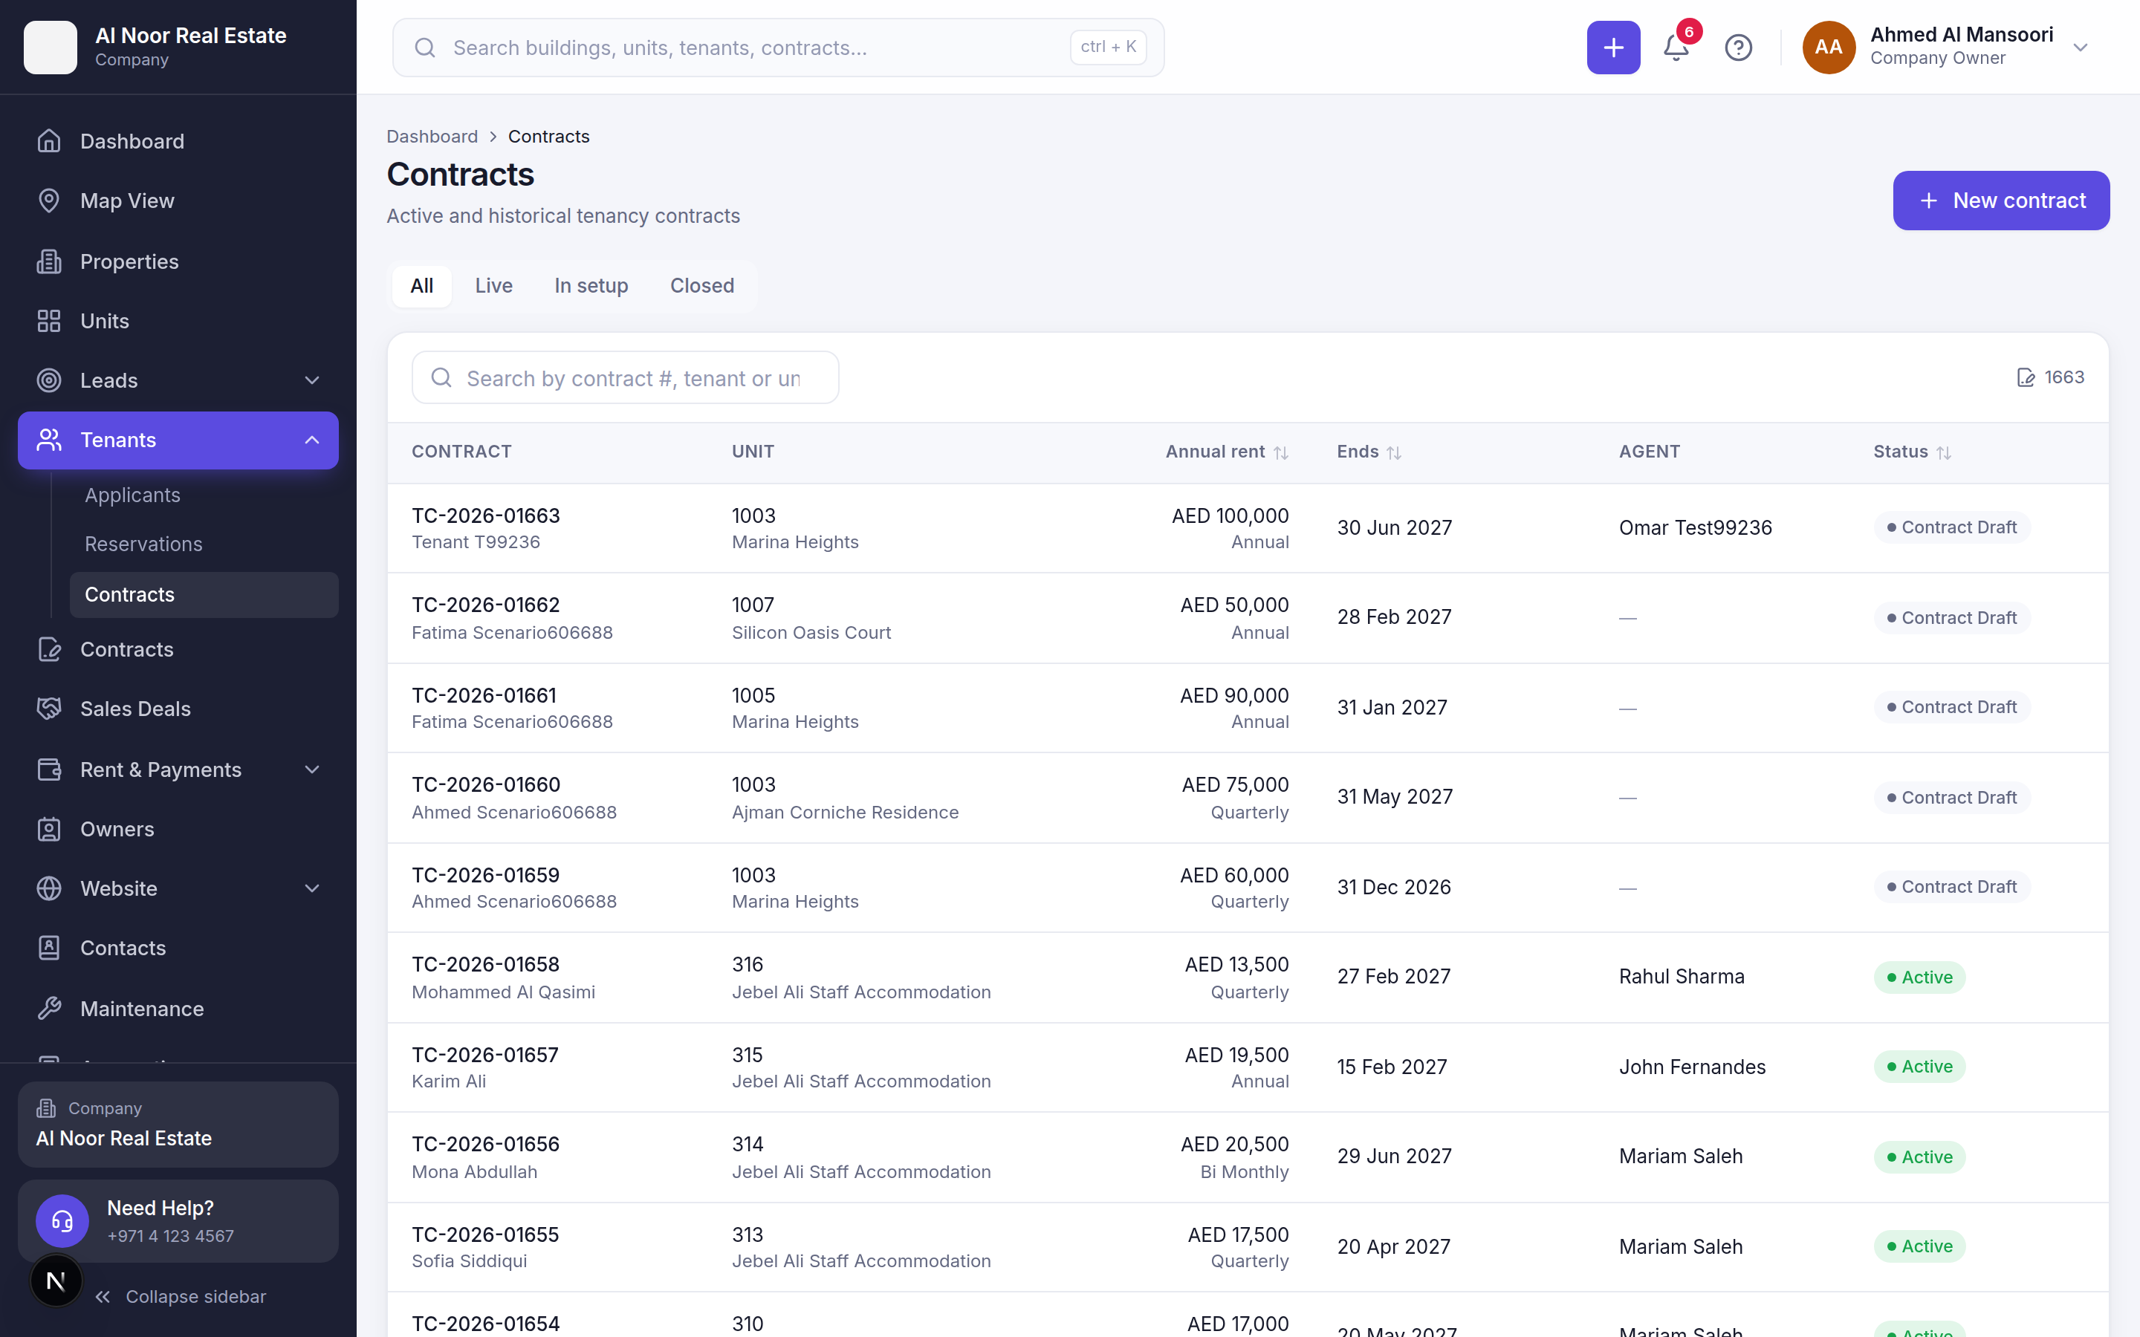Click the global search field
The image size is (2140, 1337).
(778, 48)
